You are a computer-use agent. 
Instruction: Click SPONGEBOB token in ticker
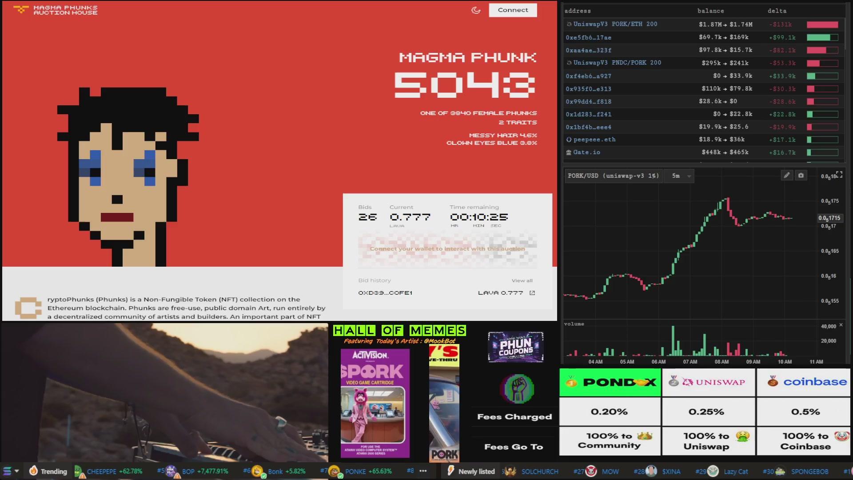pyautogui.click(x=809, y=472)
